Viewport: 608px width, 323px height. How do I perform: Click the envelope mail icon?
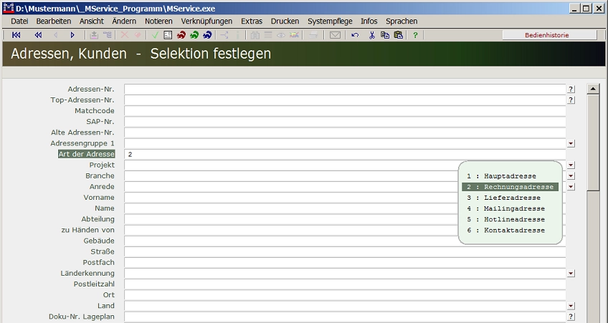coord(335,35)
